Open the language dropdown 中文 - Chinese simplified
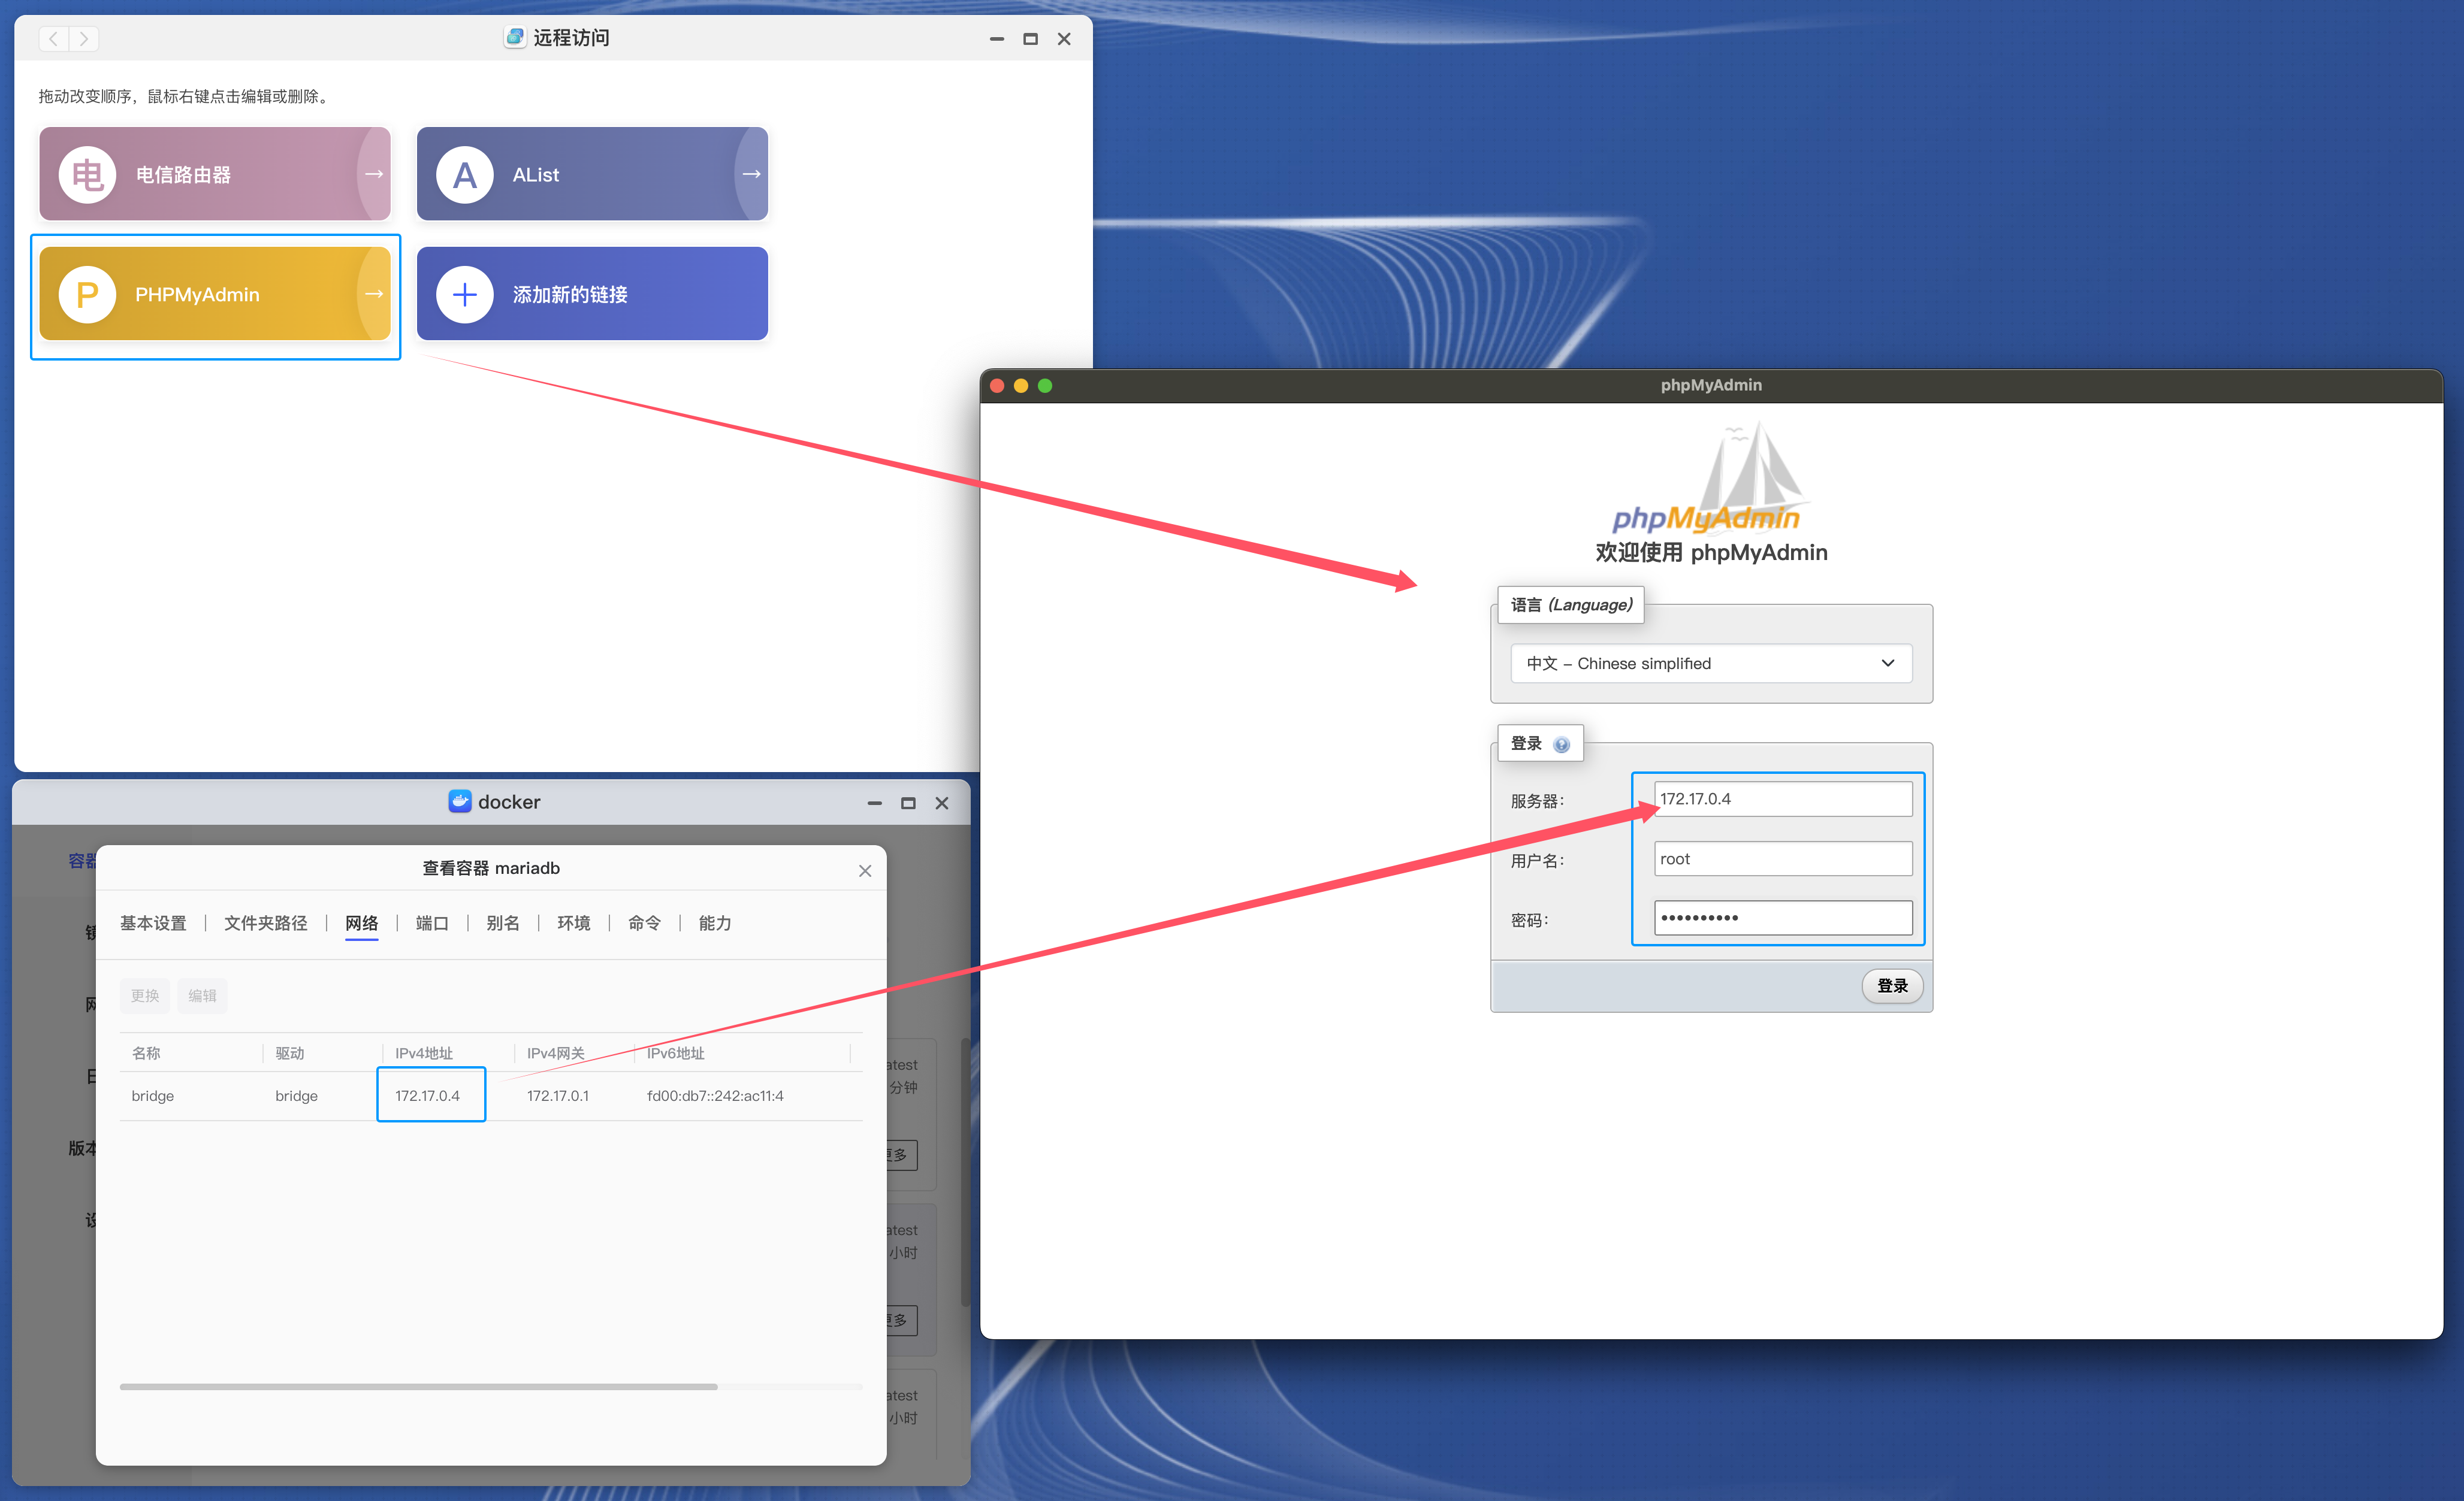The width and height of the screenshot is (2464, 1501). point(1711,664)
